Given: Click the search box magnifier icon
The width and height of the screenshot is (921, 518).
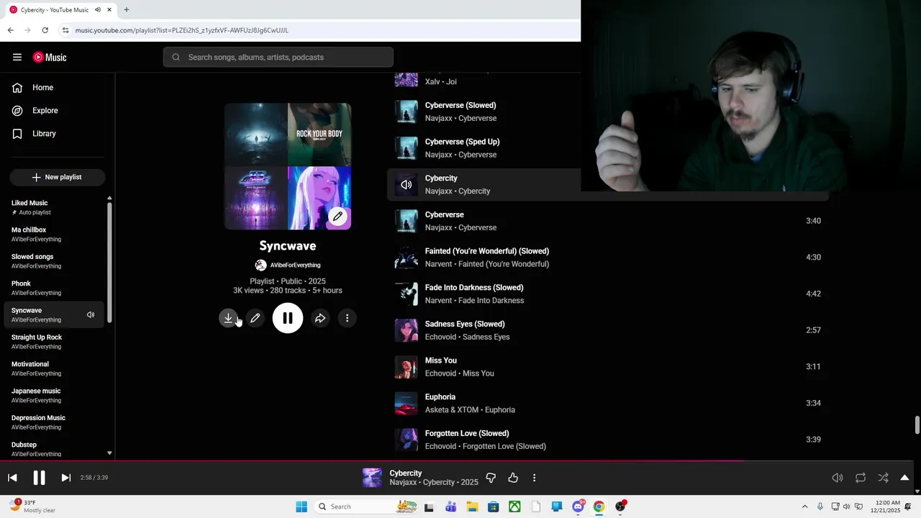Looking at the screenshot, I should pos(176,58).
